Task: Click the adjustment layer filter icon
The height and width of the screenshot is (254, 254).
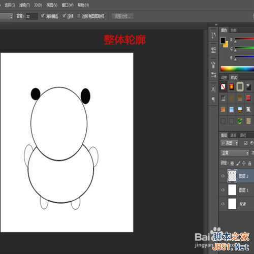Action: click(x=252, y=143)
